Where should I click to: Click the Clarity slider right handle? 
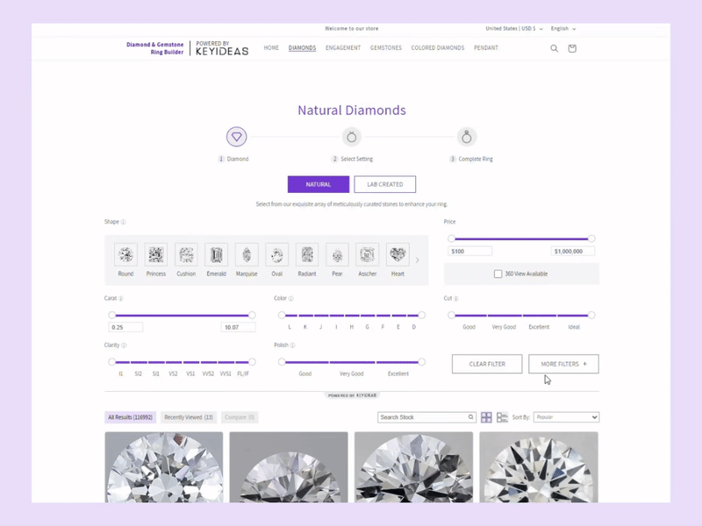tap(252, 362)
